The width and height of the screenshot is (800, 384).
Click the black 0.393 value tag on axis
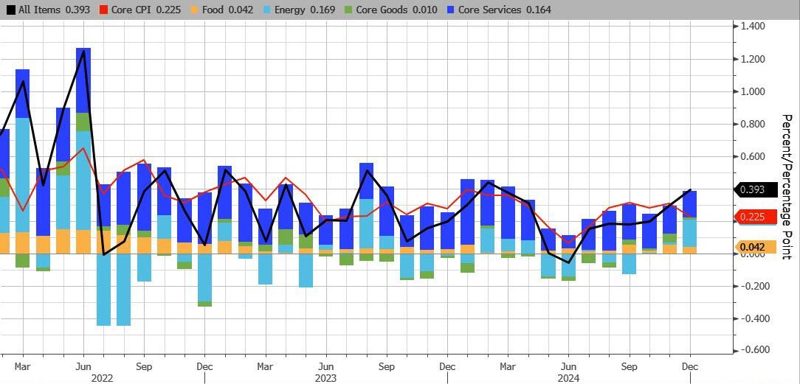click(759, 189)
